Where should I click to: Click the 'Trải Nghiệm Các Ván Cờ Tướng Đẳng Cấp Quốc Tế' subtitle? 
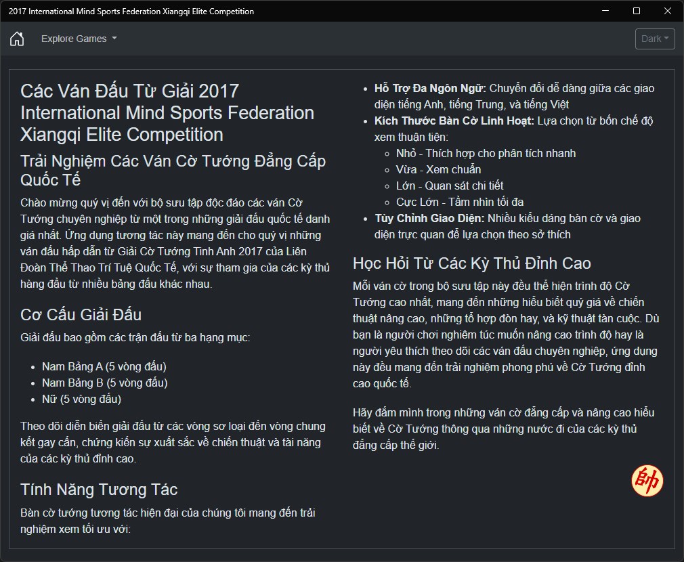click(x=173, y=170)
